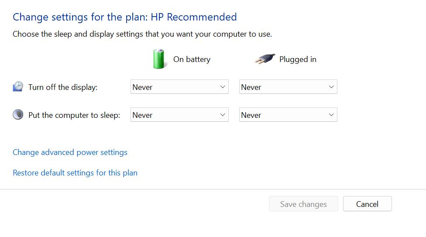Click the power plug icon
Screen dimensions: 426x237
click(265, 59)
